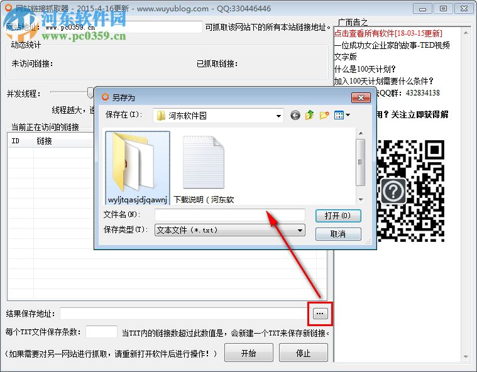Select the 下载说明 text file
Screen dimensions: 477x372
[204, 169]
